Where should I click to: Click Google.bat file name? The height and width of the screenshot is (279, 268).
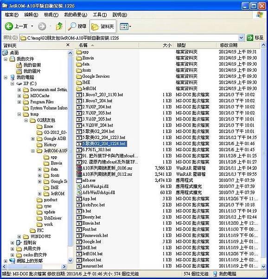pyautogui.click(x=92, y=242)
